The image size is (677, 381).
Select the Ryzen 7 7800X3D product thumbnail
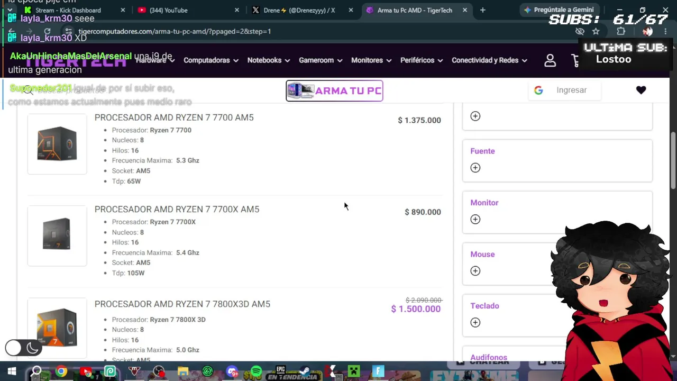(x=57, y=328)
